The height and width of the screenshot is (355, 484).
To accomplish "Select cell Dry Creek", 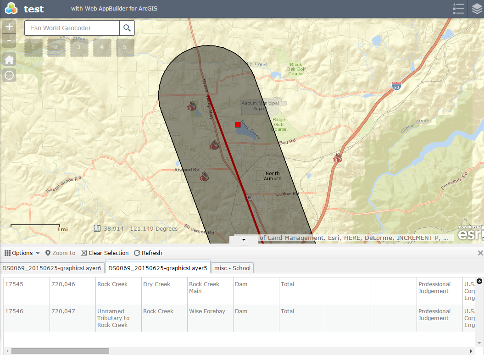I will click(165, 291).
